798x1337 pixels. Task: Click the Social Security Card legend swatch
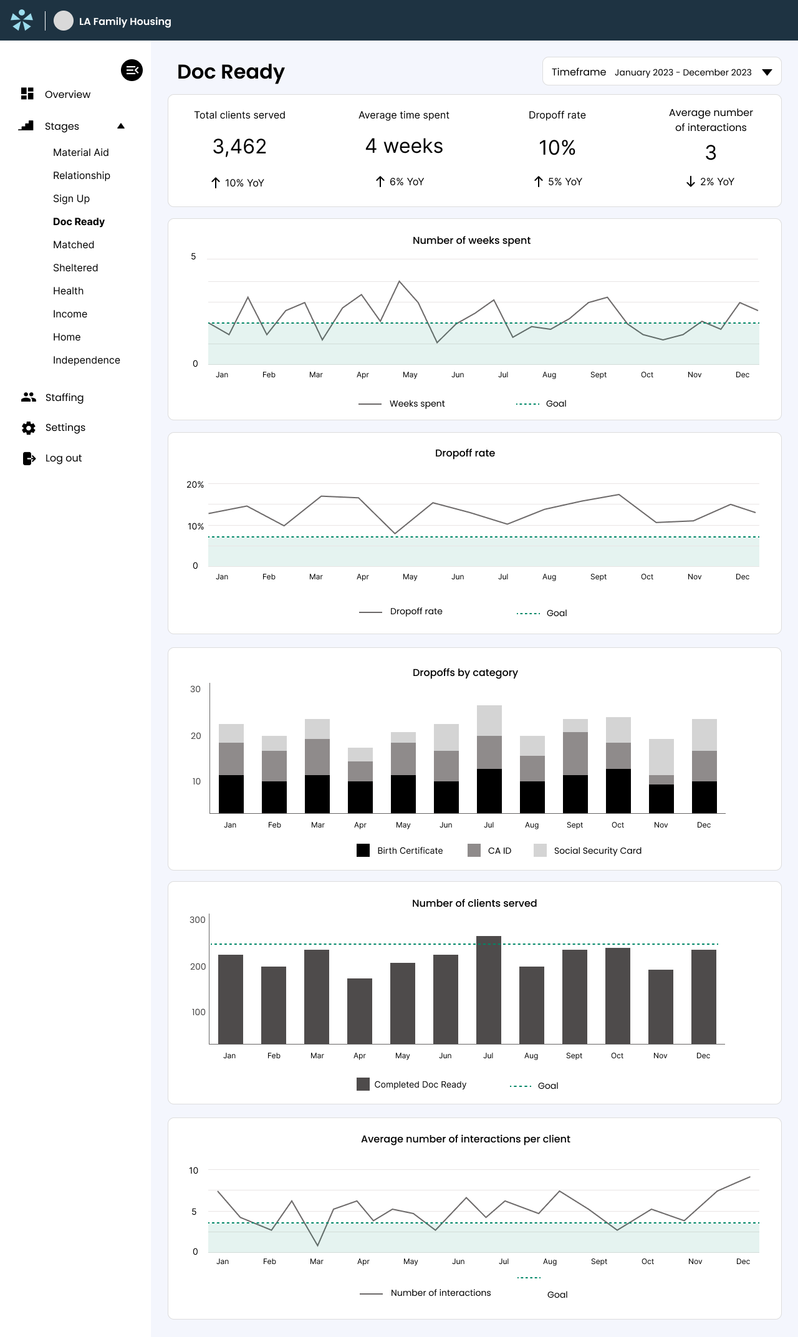540,850
